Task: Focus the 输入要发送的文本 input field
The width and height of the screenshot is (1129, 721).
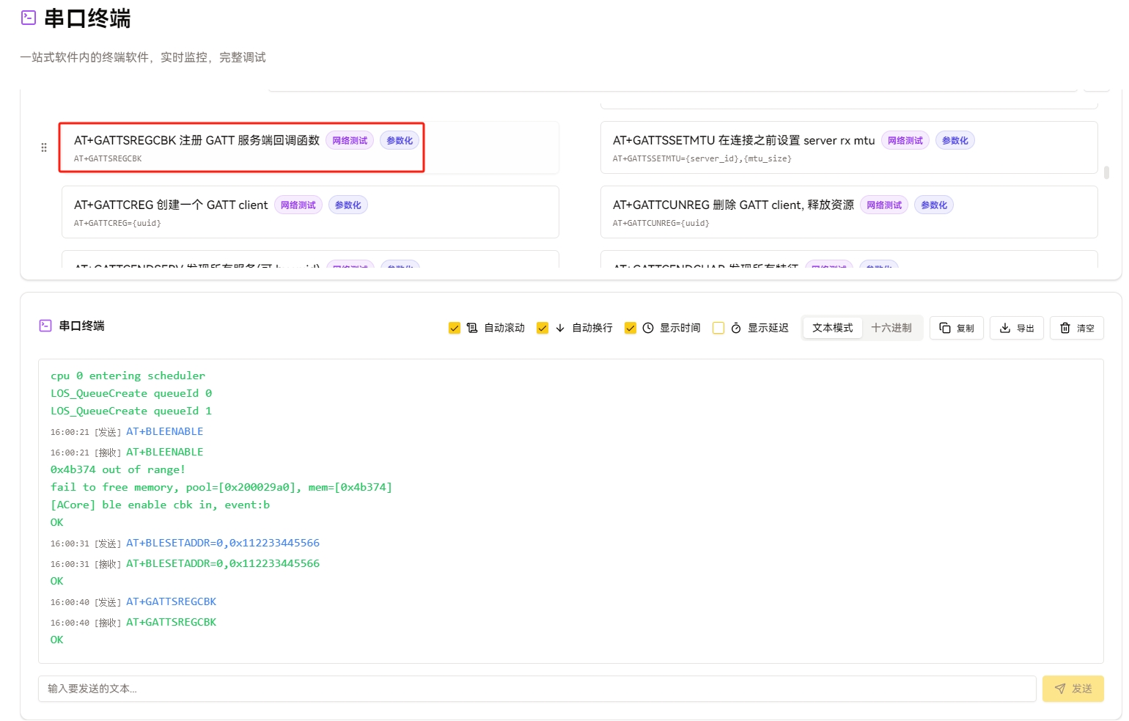Action: (537, 689)
